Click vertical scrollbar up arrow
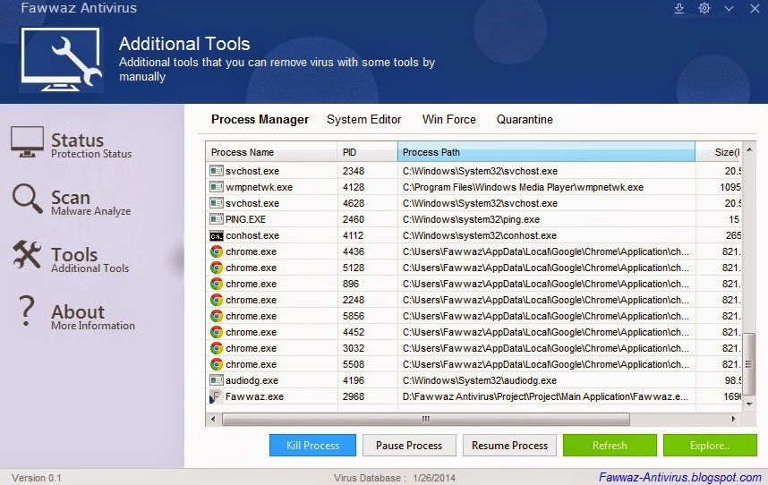 [x=749, y=149]
